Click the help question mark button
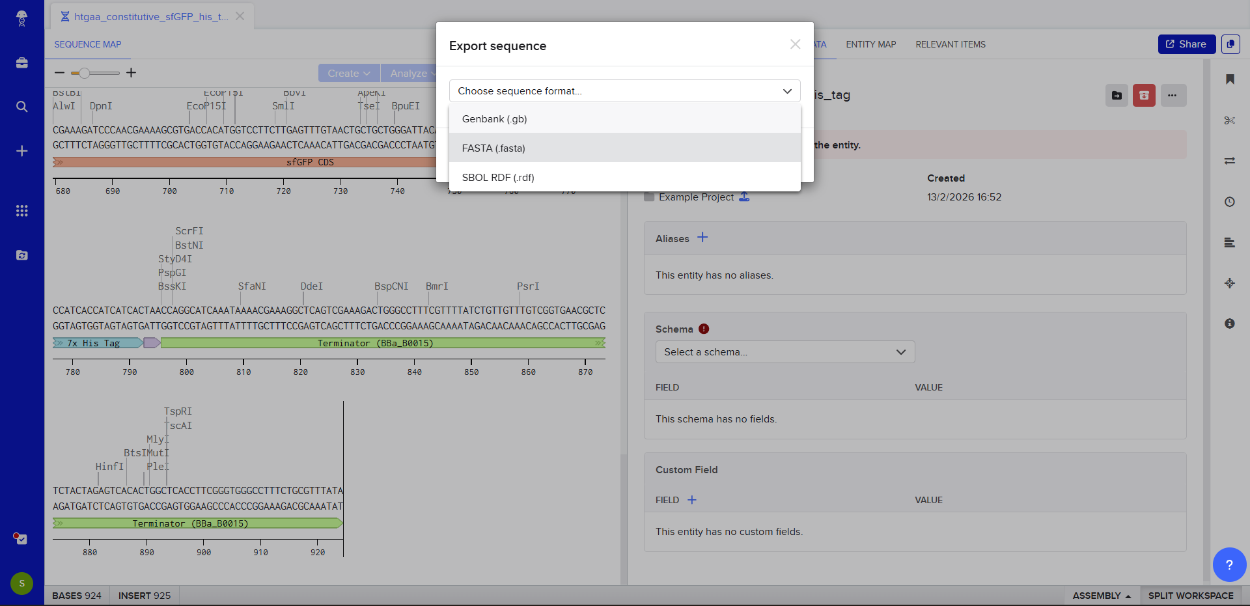The image size is (1250, 606). [x=1229, y=564]
